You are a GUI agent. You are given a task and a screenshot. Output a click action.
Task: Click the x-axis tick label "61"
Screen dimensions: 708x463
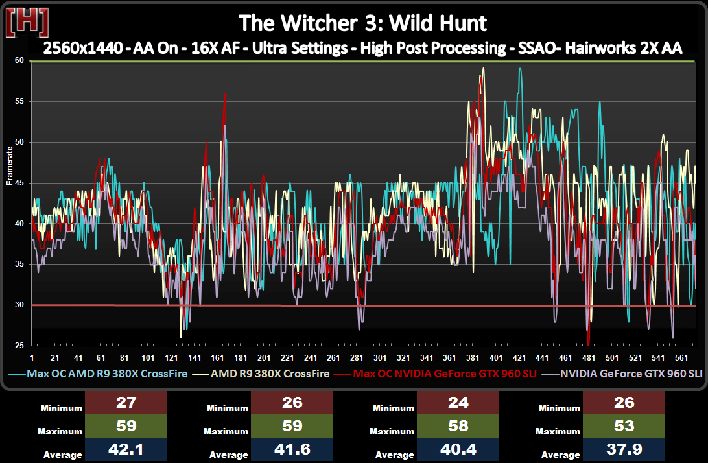tap(100, 358)
